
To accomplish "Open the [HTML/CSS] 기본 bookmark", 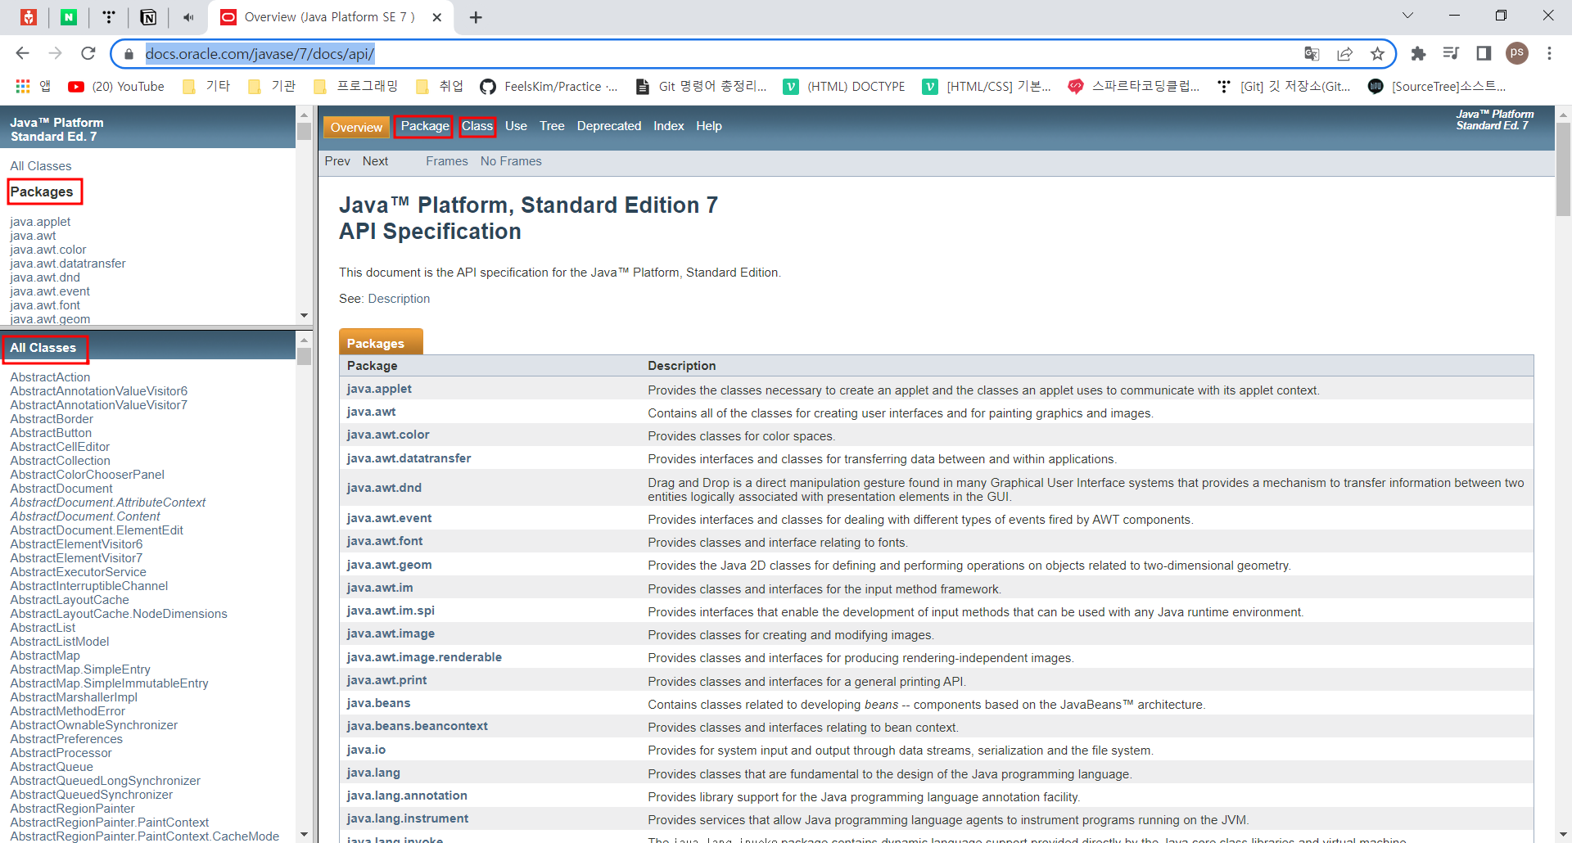I will (x=987, y=87).
